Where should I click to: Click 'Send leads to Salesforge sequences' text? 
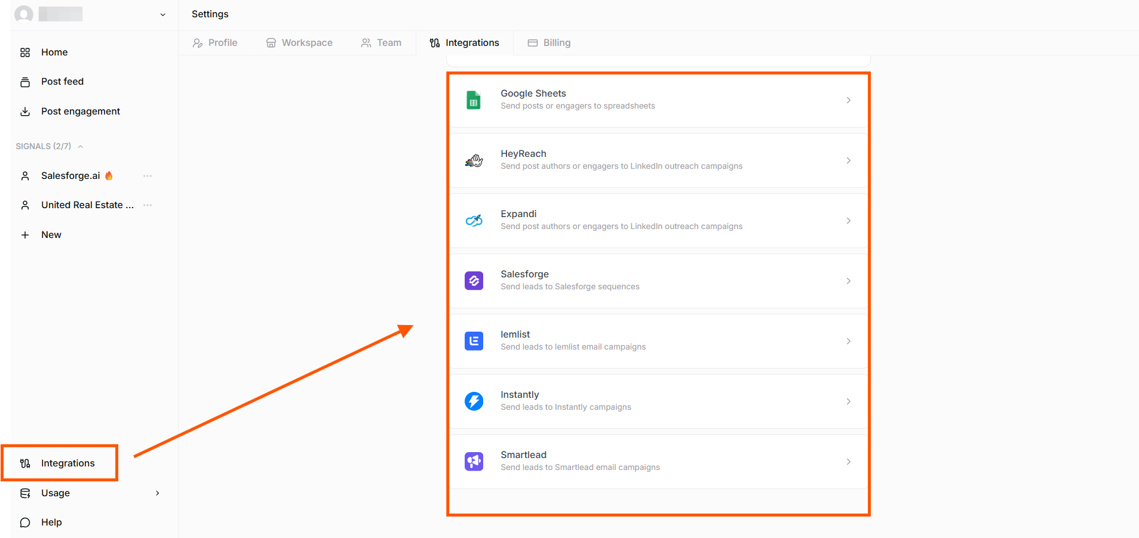click(x=570, y=287)
